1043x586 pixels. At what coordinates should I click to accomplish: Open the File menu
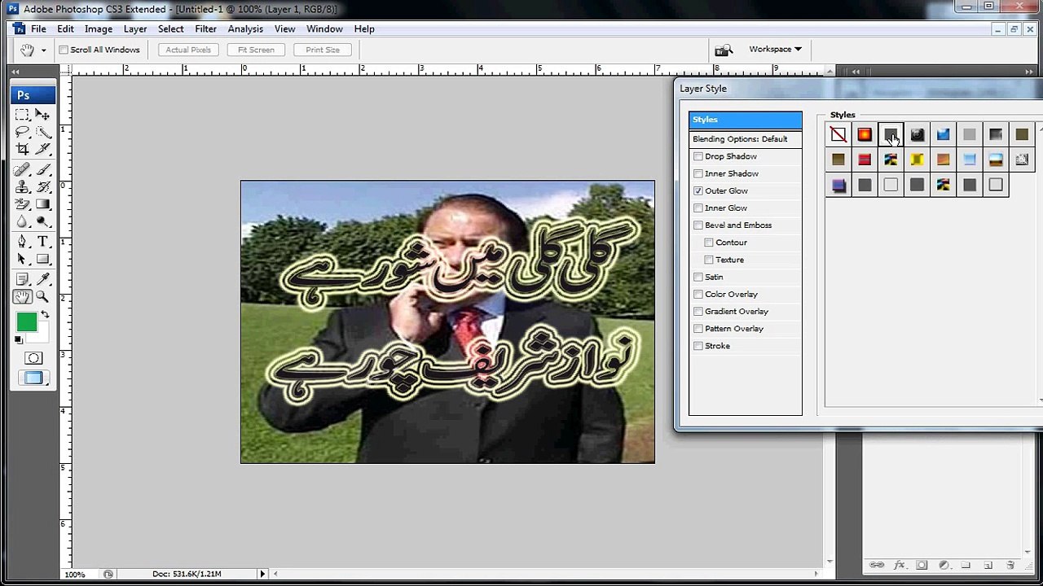(38, 28)
